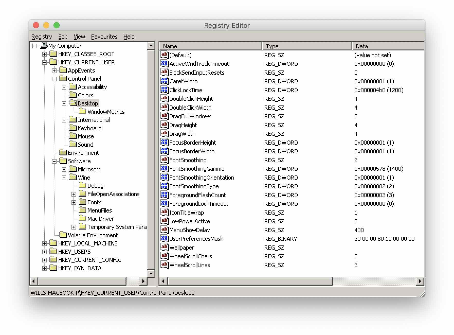The height and width of the screenshot is (335, 454).
Task: Click the Mac Driver folder icon
Action: (83, 218)
